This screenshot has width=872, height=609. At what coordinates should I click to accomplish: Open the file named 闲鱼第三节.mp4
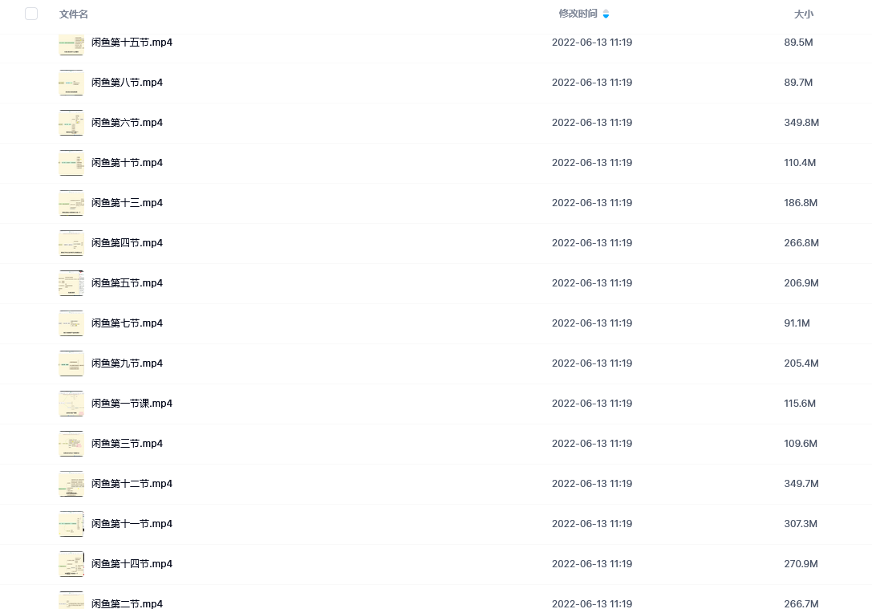[127, 443]
